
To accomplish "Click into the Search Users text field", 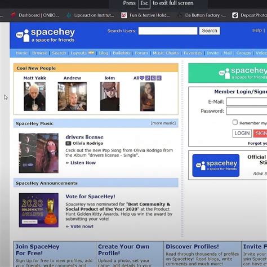I will click(x=168, y=31).
